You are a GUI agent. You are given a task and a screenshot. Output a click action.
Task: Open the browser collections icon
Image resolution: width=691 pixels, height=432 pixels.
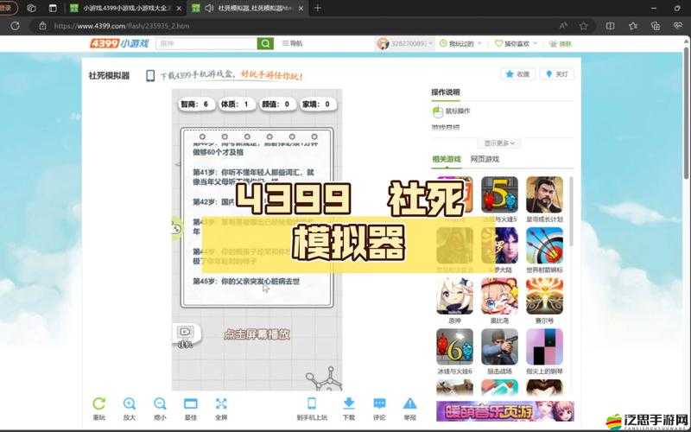click(656, 26)
